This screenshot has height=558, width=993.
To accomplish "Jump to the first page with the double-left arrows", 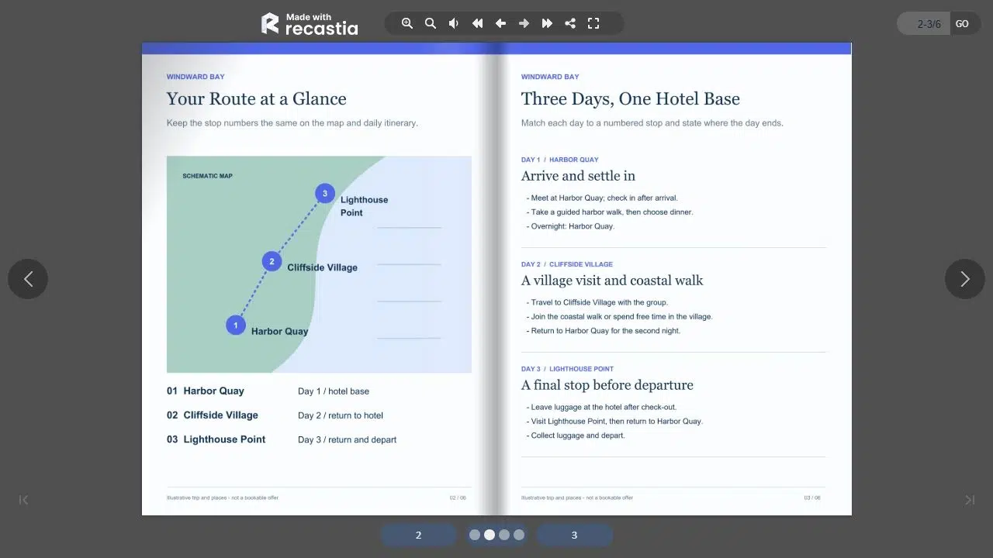I will [477, 23].
